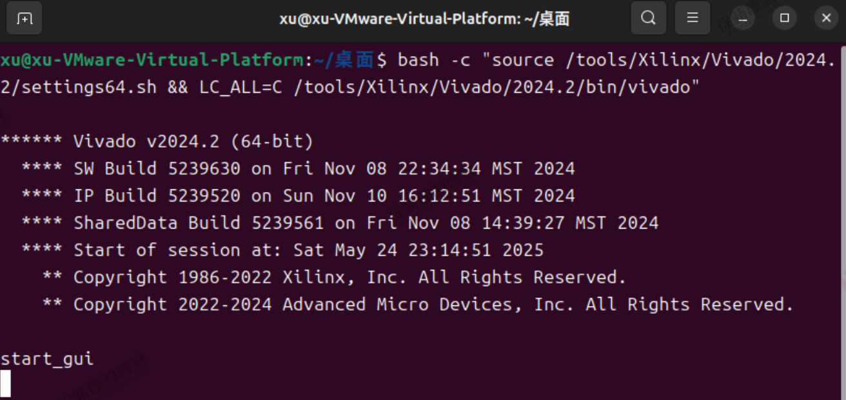Close the terminal window
The height and width of the screenshot is (400, 846).
826,19
